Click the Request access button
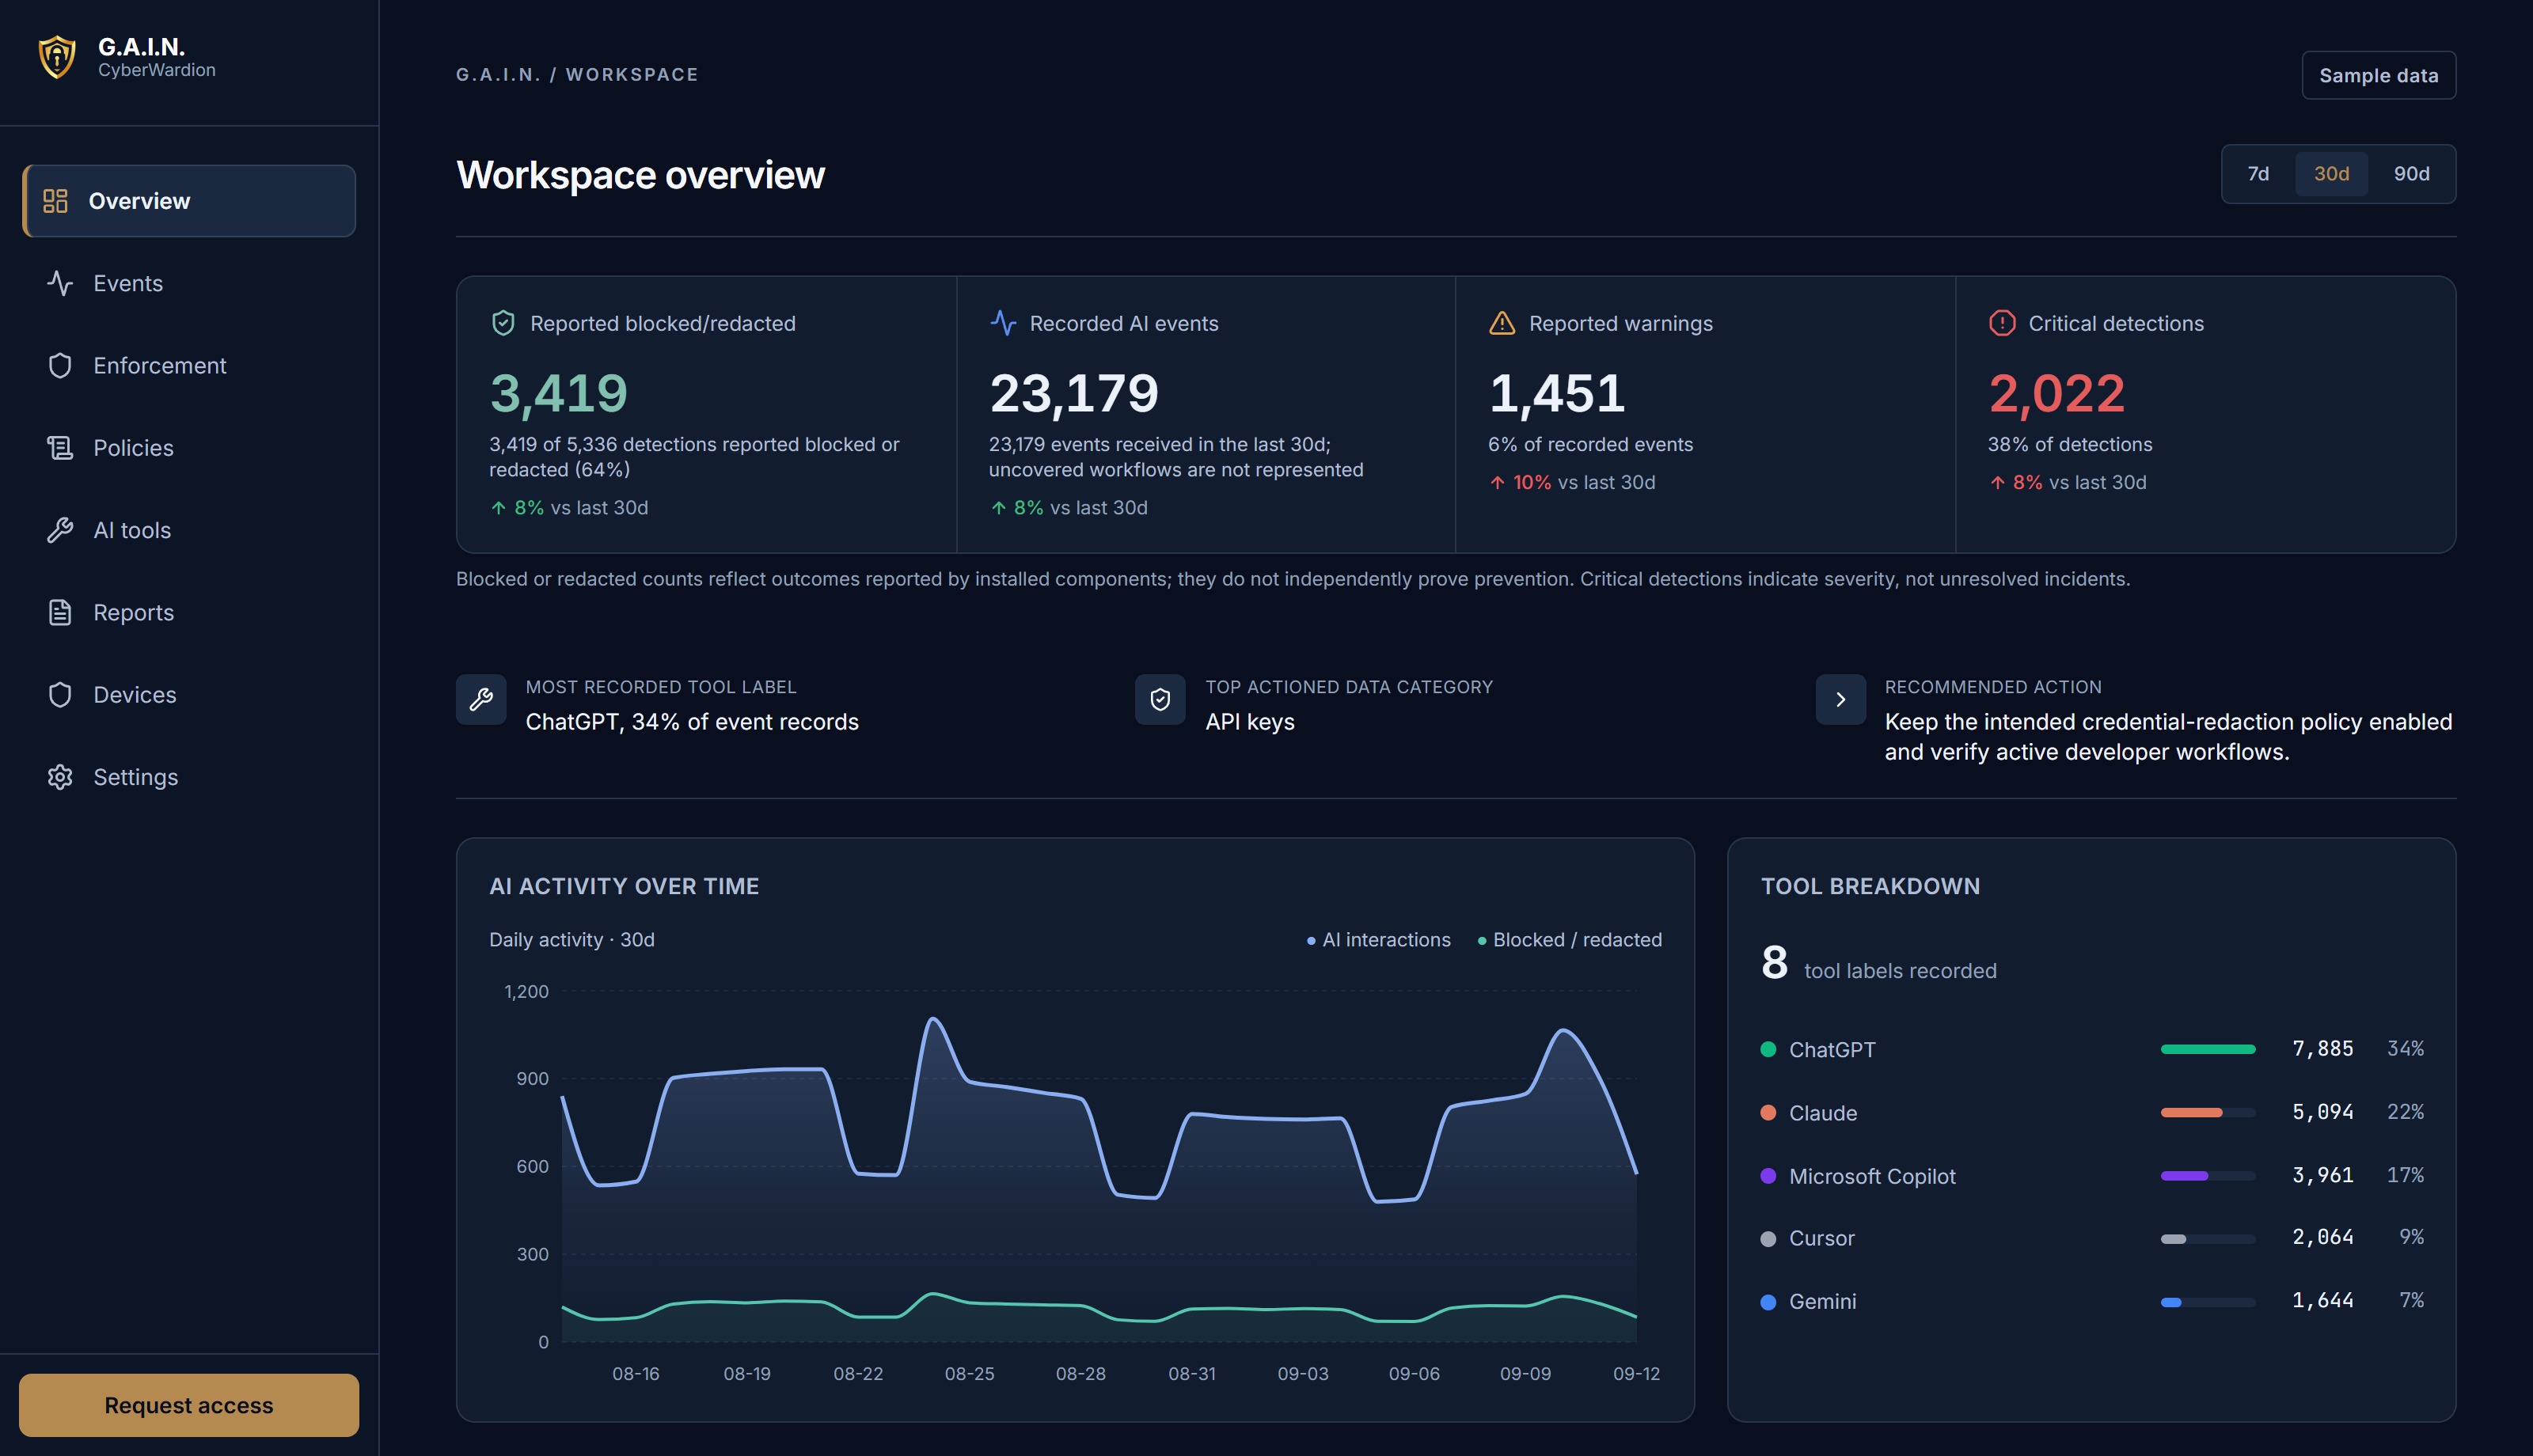Image resolution: width=2533 pixels, height=1456 pixels. 189,1405
